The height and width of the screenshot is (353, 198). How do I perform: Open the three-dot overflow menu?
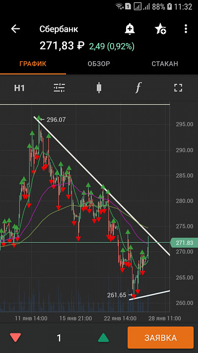click(186, 29)
